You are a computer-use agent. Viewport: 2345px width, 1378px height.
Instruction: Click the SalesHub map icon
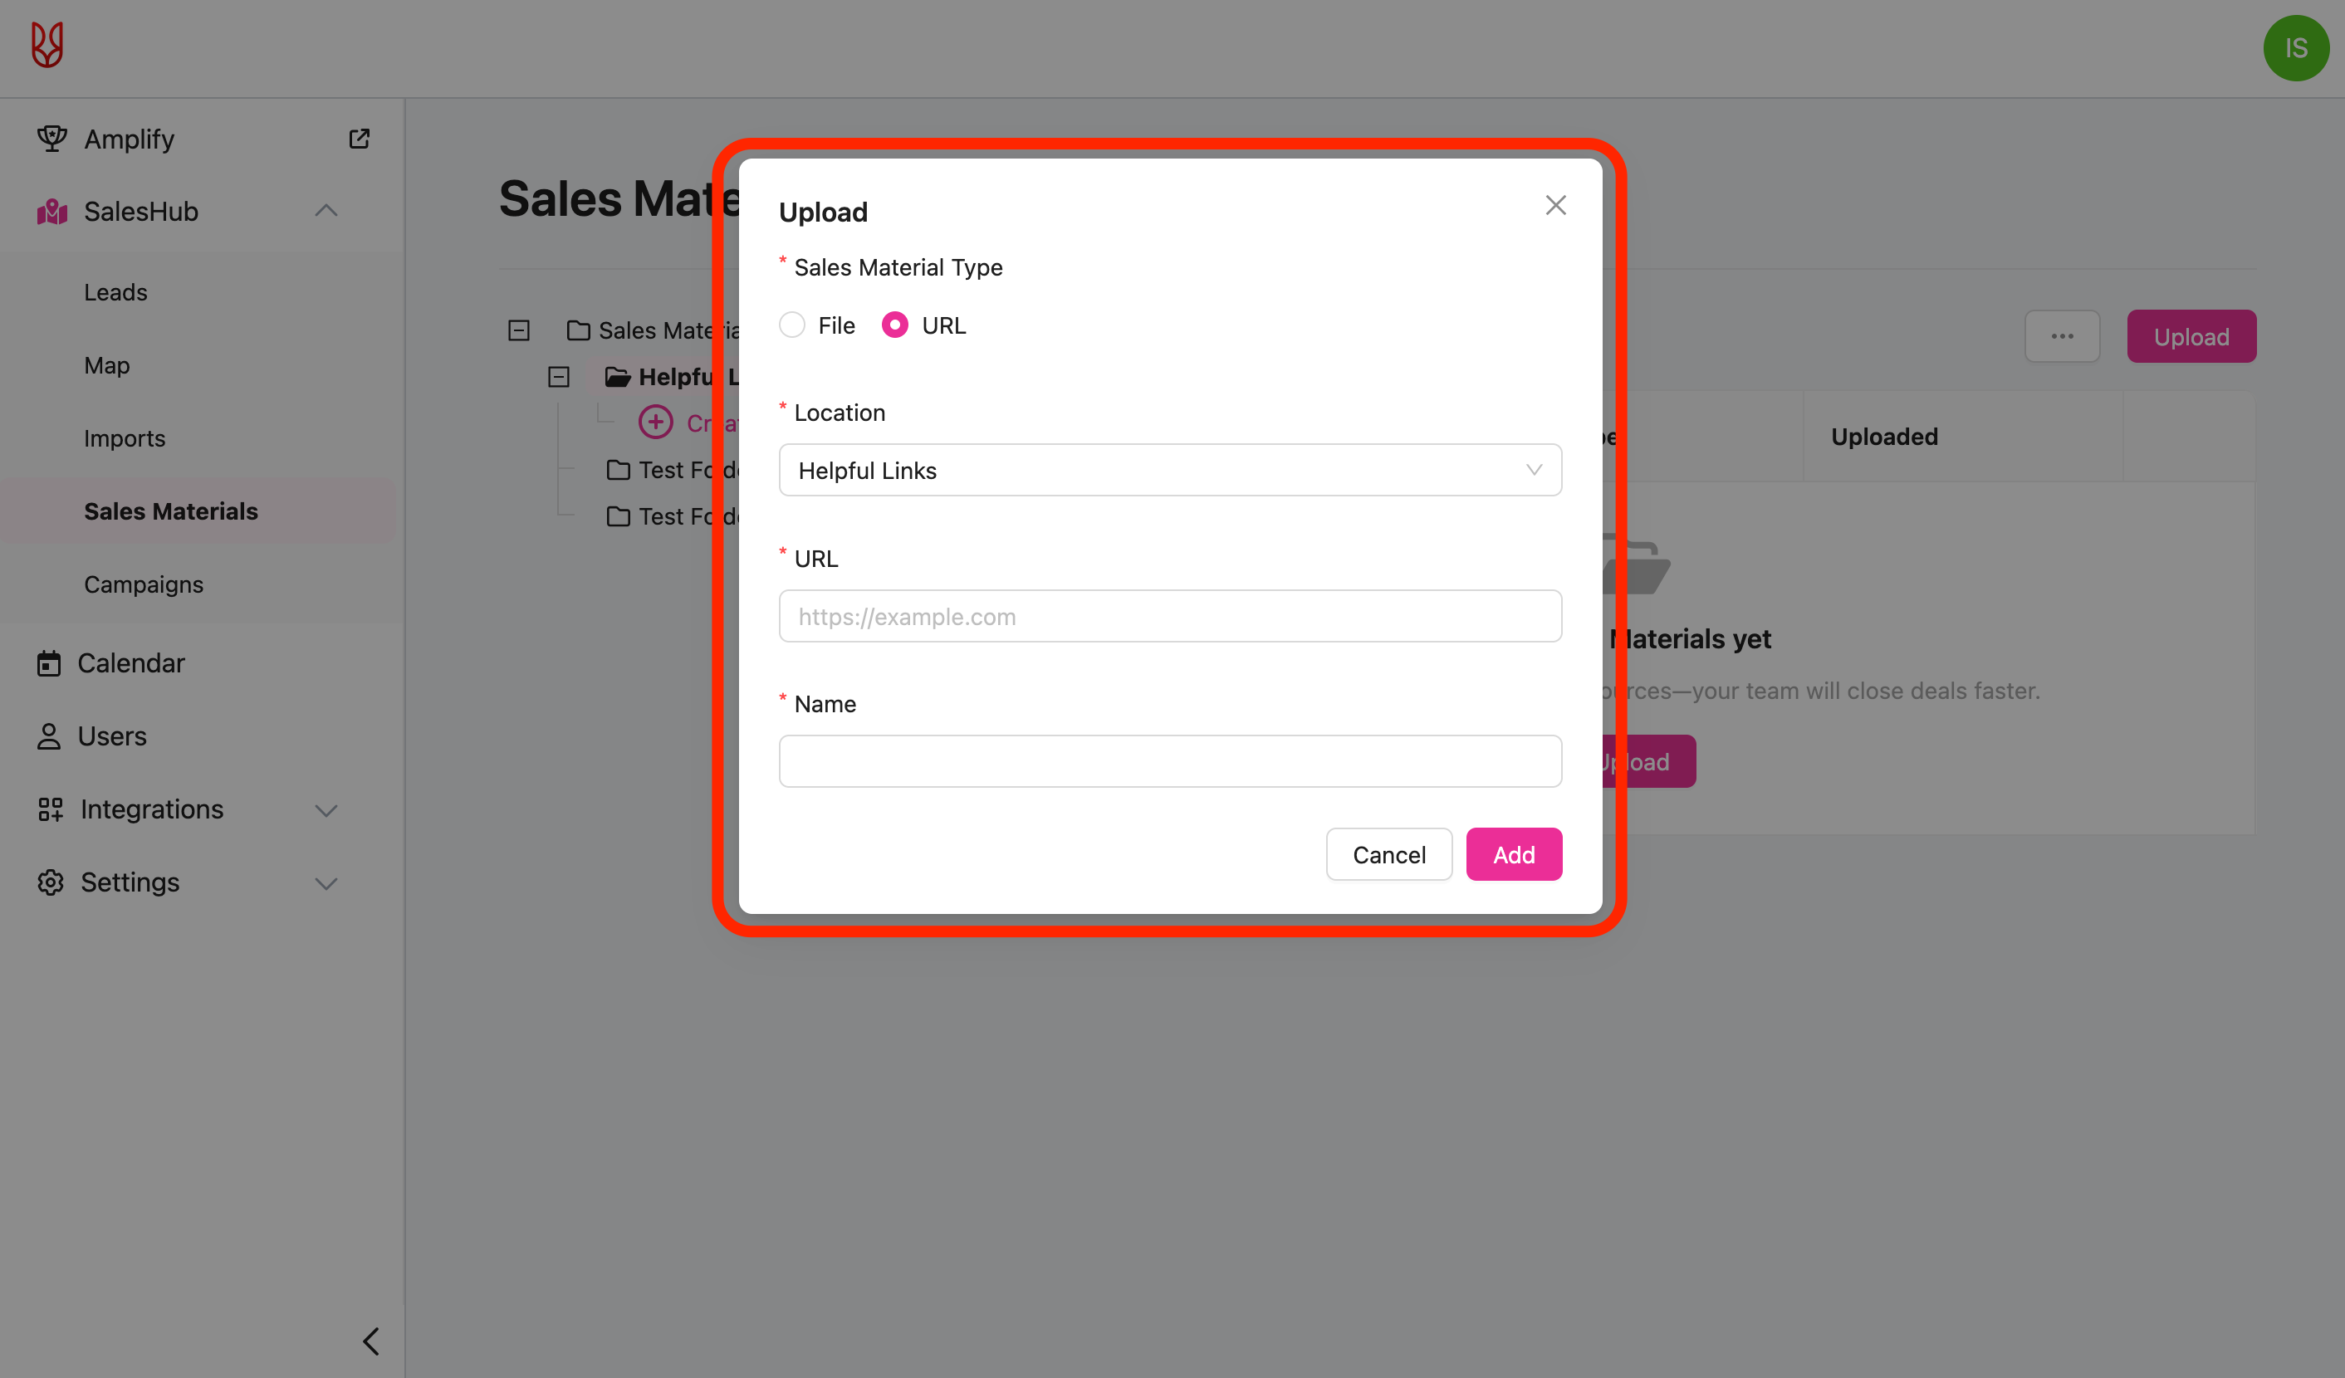point(52,213)
